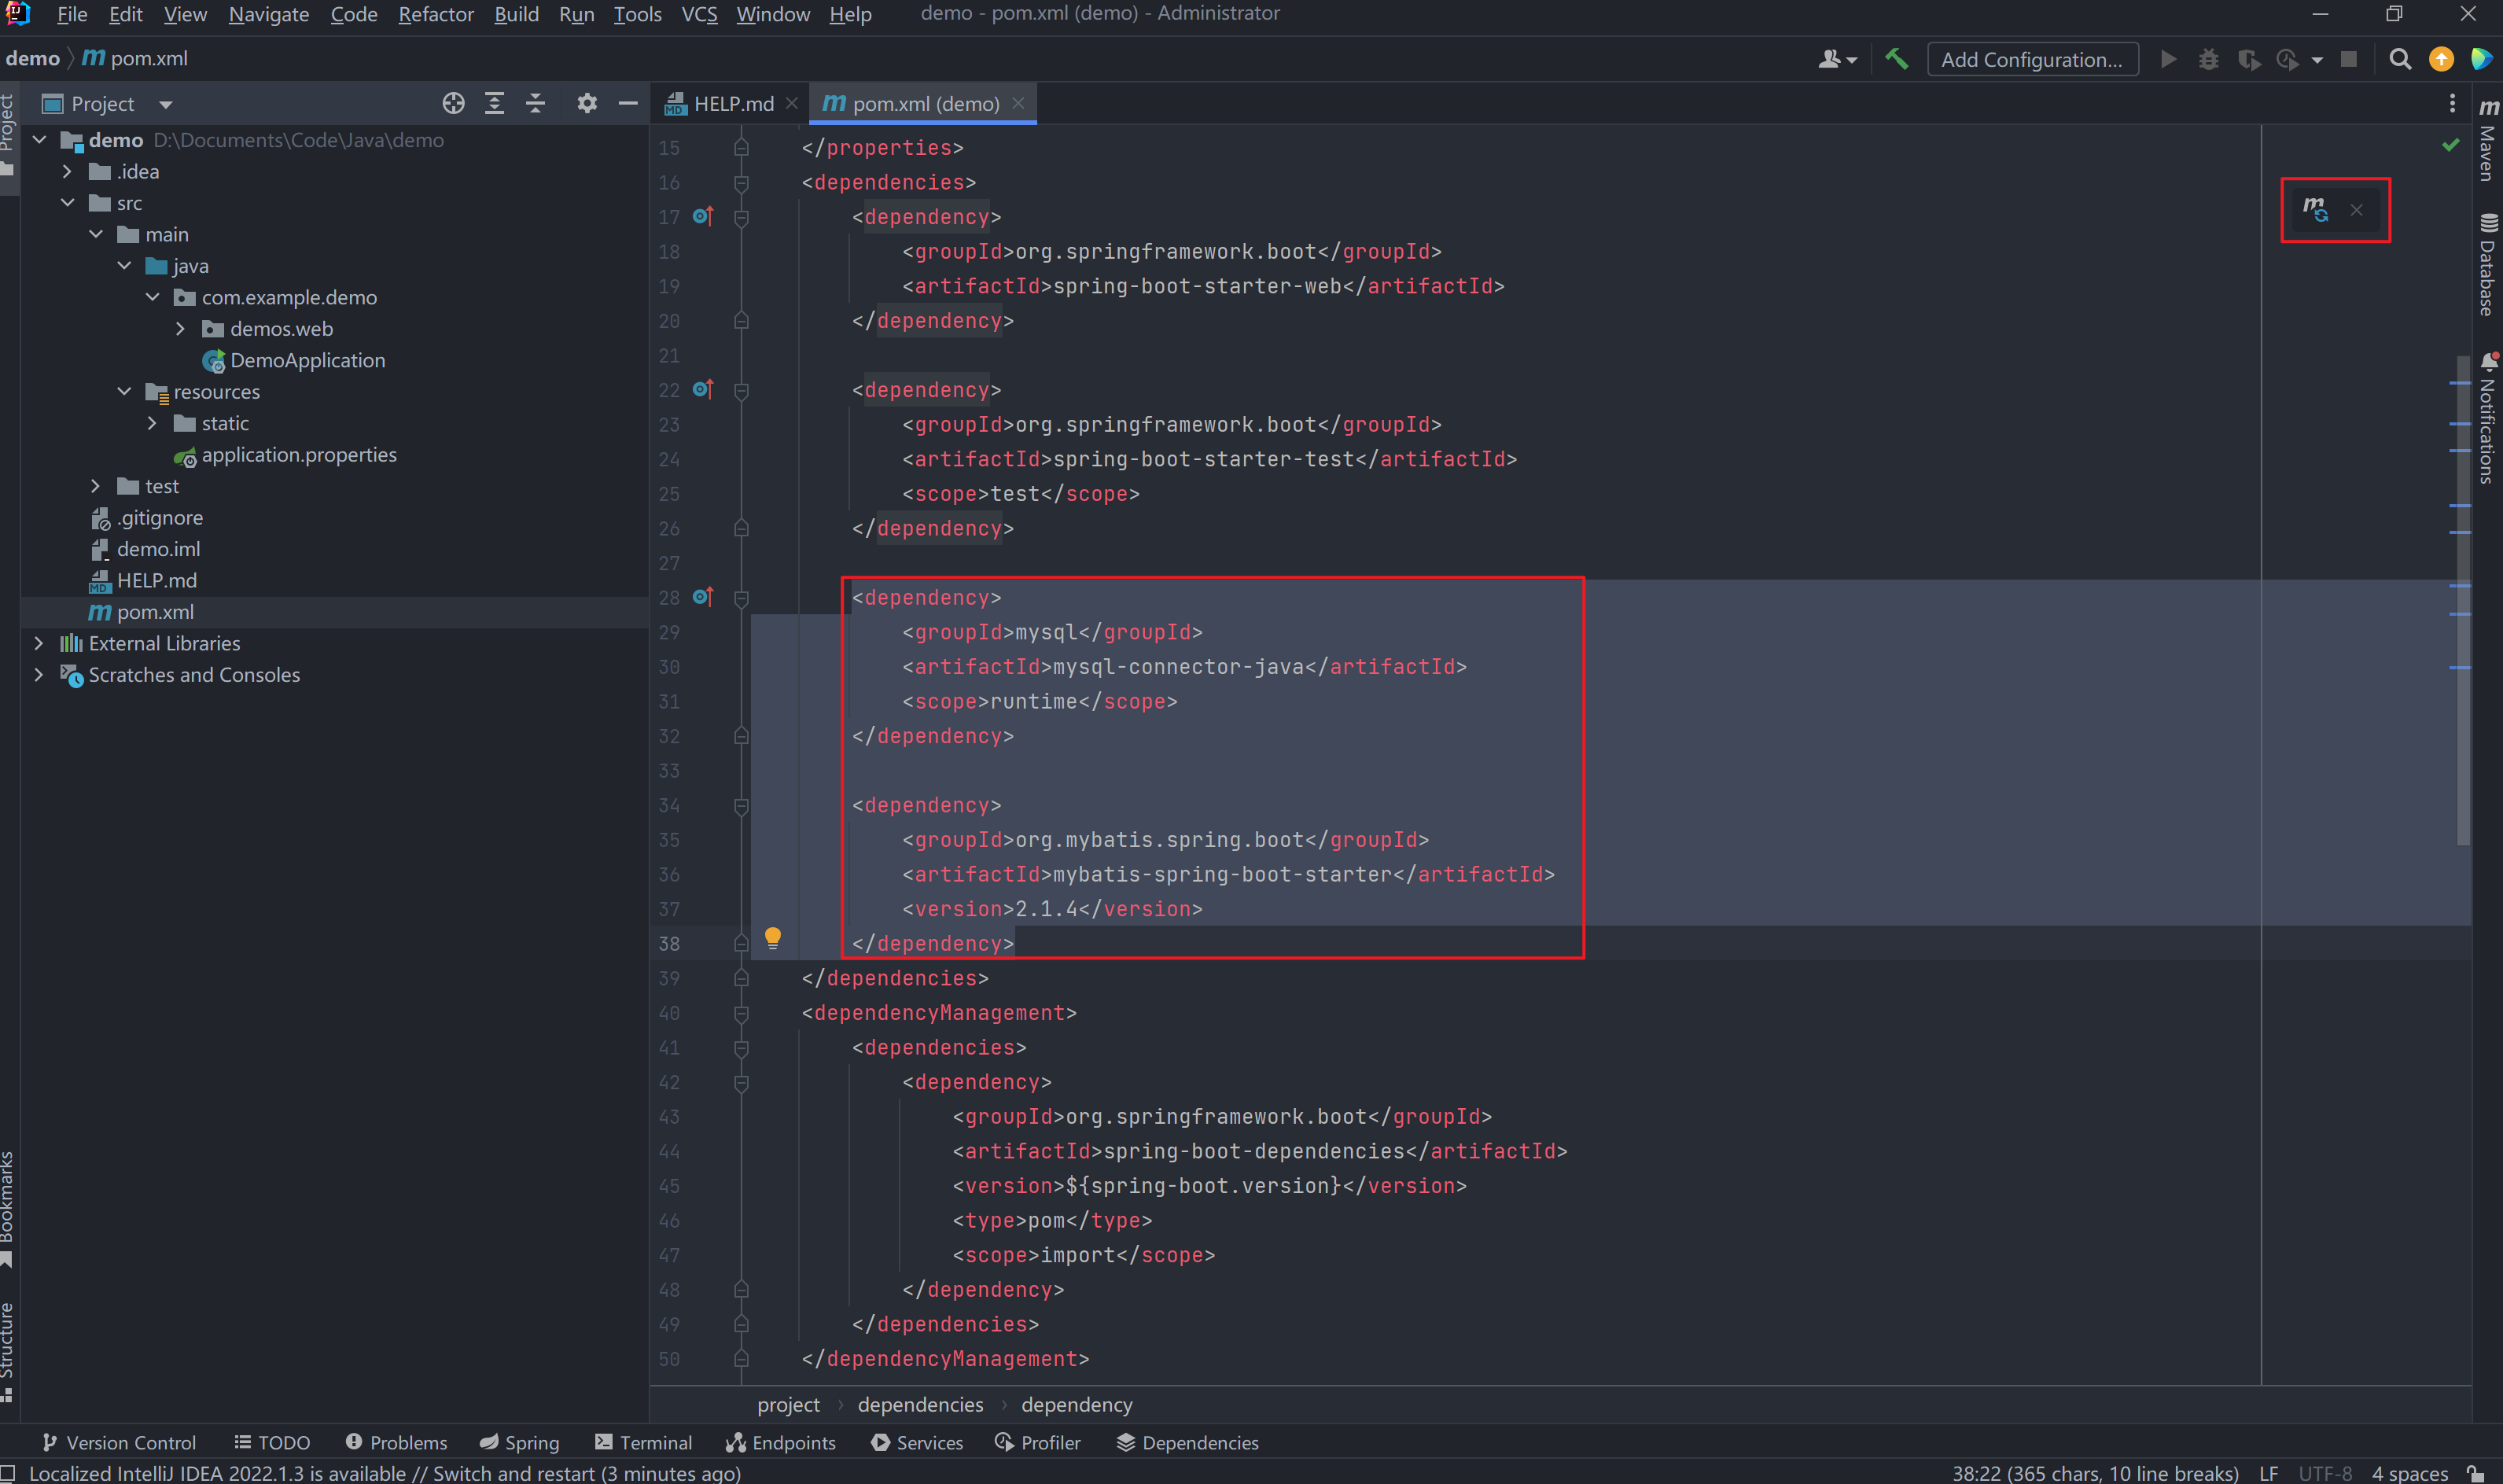2503x1484 pixels.
Task: Toggle the Maven tool window
Action: [x=2487, y=150]
